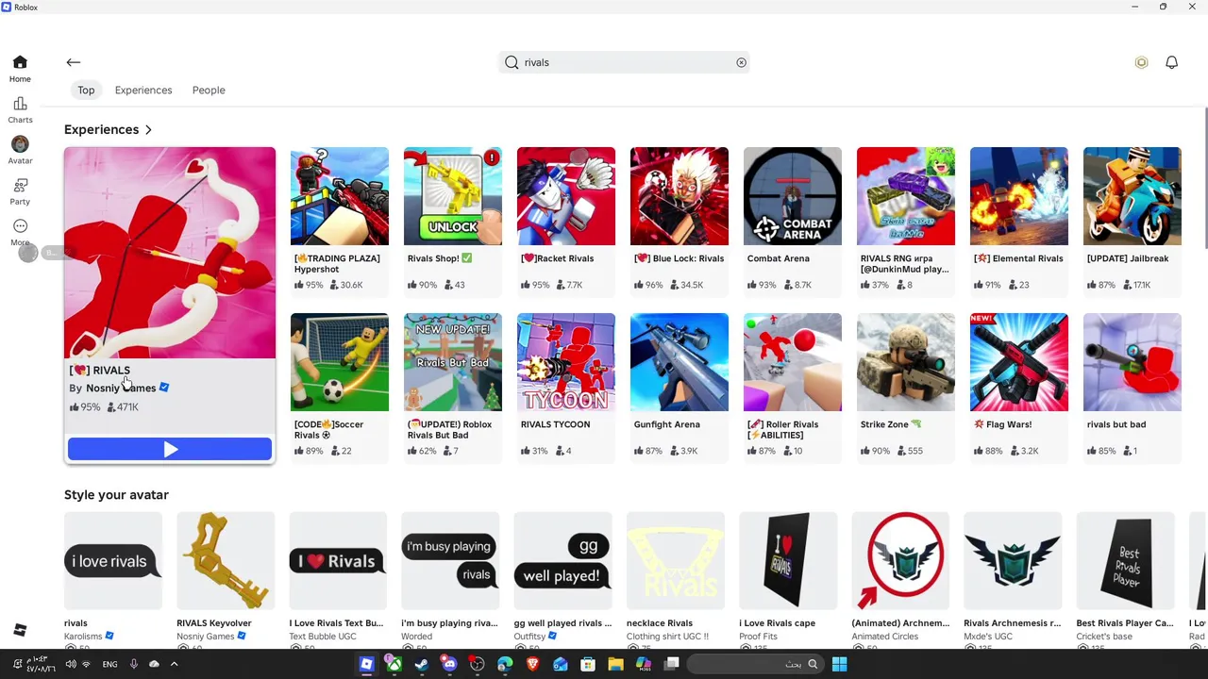
Task: Open the Party sidebar item
Action: 20,191
